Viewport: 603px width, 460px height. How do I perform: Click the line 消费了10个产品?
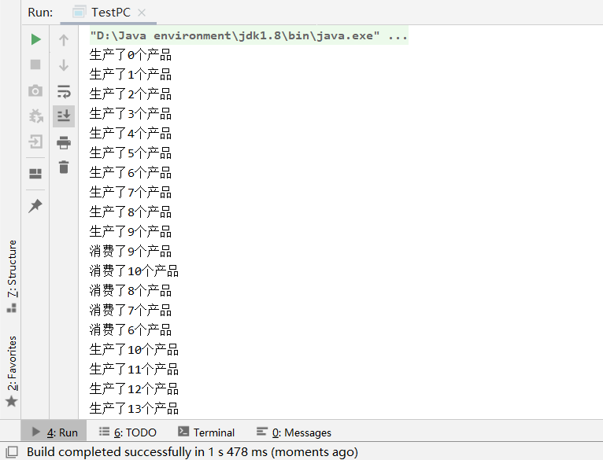[x=134, y=271]
